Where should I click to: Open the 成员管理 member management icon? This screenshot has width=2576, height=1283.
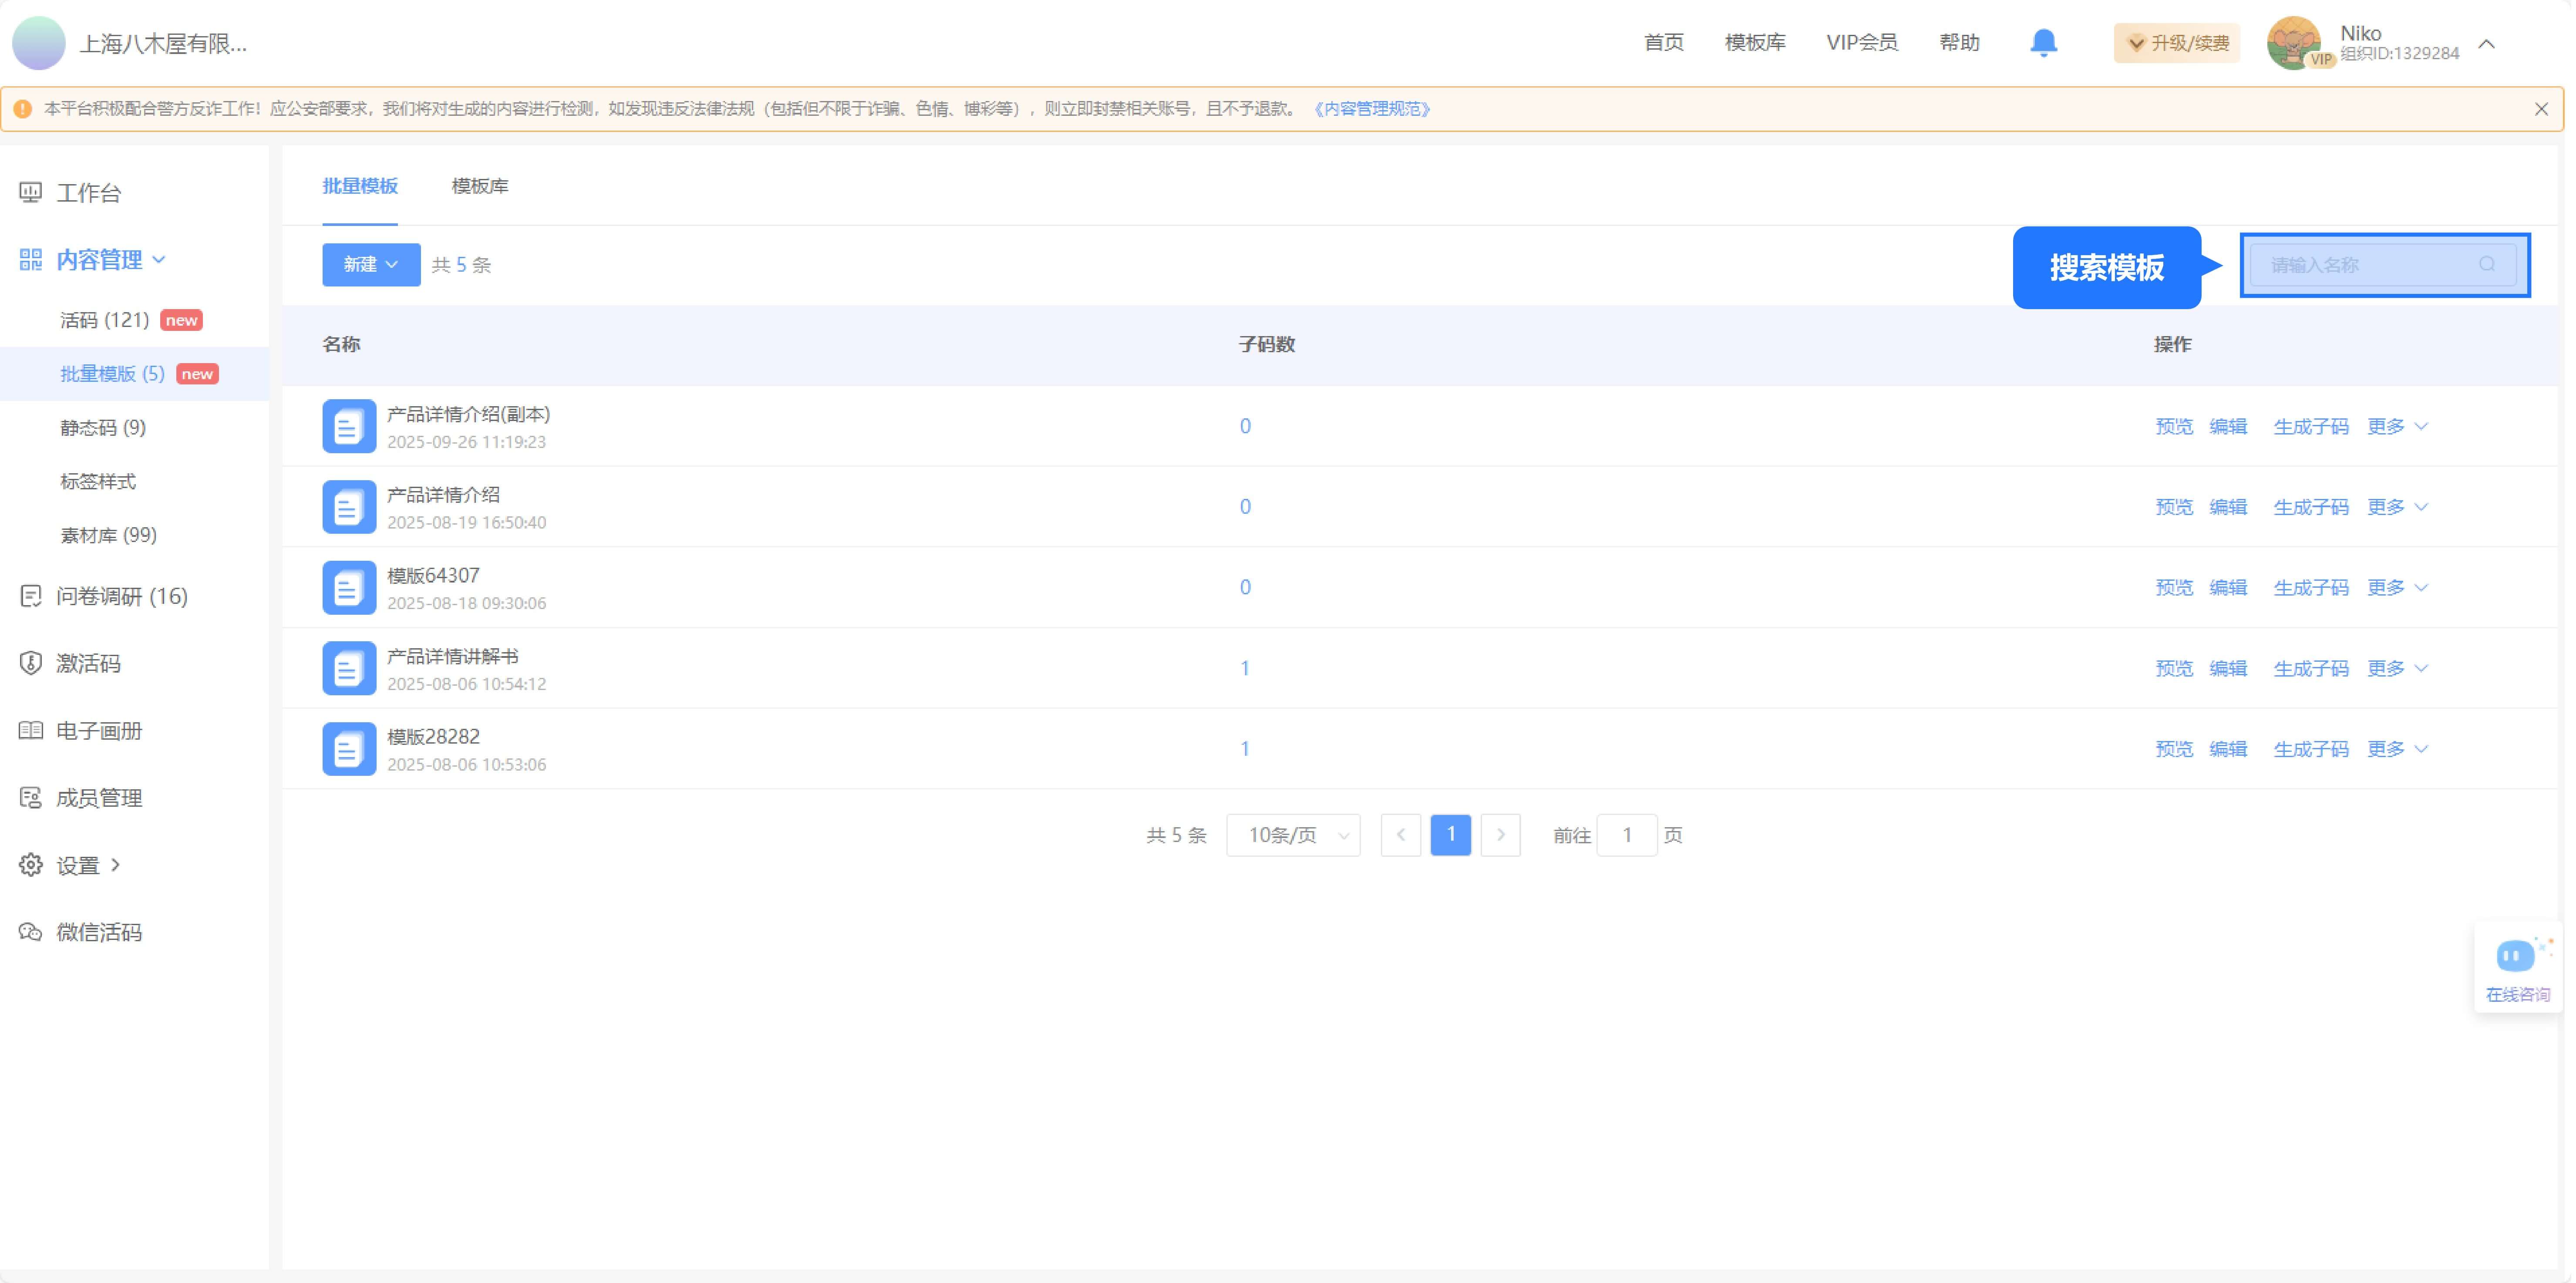pos(30,797)
